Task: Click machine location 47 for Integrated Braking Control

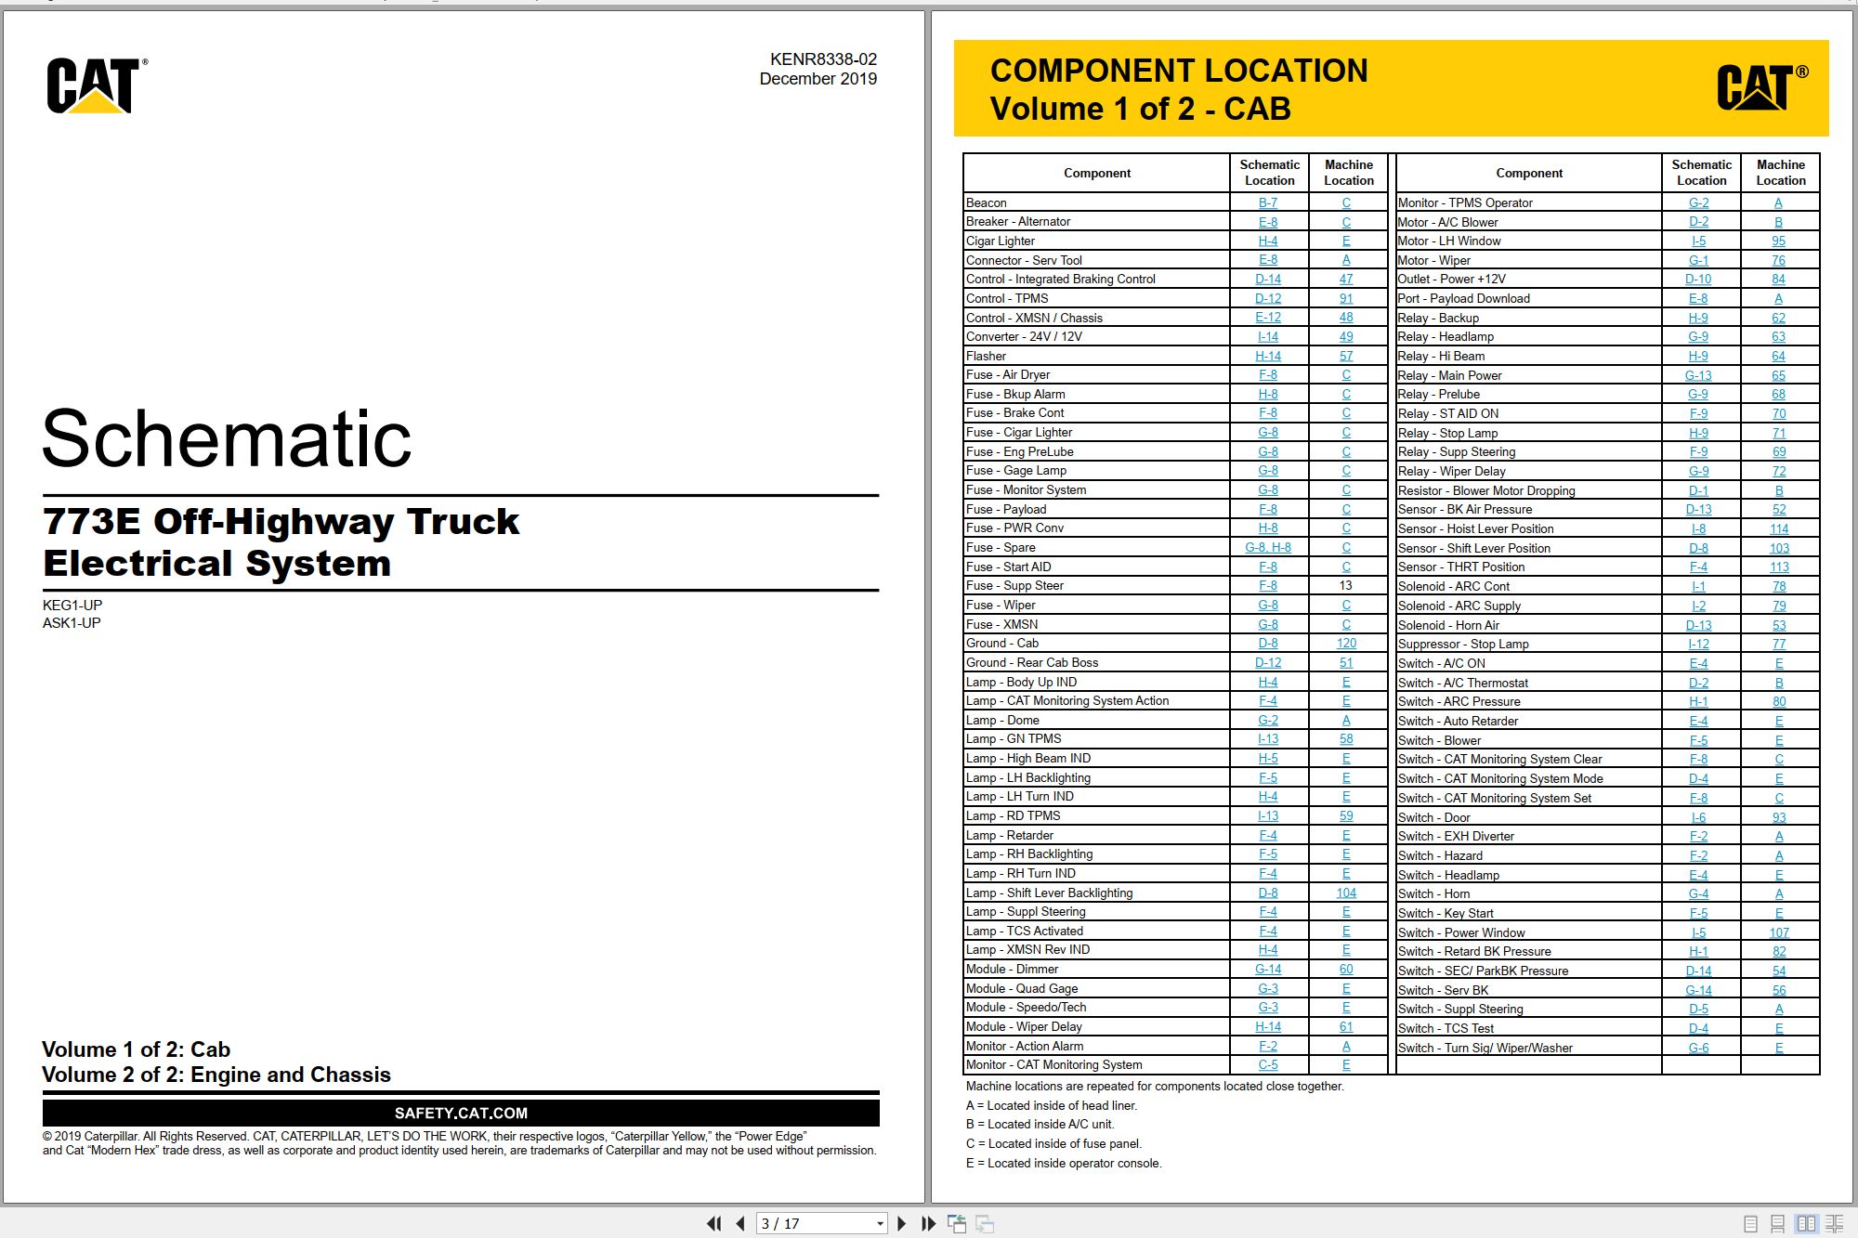Action: pos(1346,279)
